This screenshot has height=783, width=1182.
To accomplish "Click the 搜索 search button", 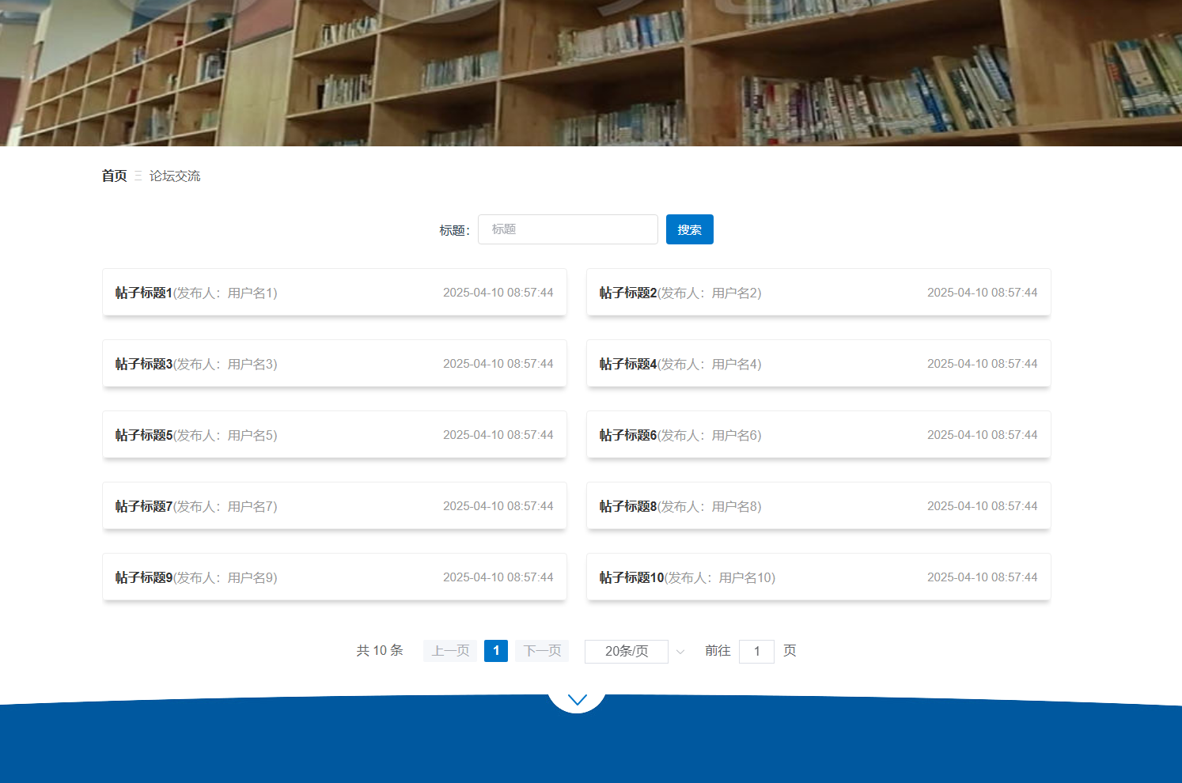I will (x=689, y=229).
